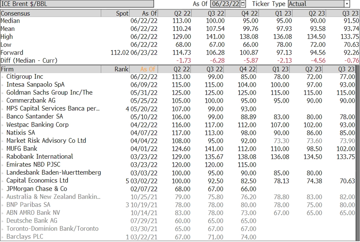Click the Firm column header
Image resolution: width=360 pixels, height=242 pixels.
[x=50, y=69]
